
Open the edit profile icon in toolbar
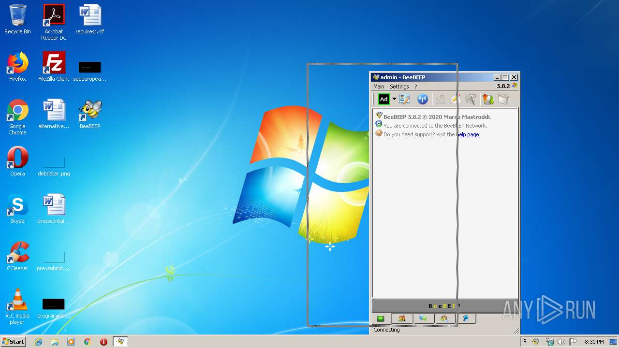point(405,99)
